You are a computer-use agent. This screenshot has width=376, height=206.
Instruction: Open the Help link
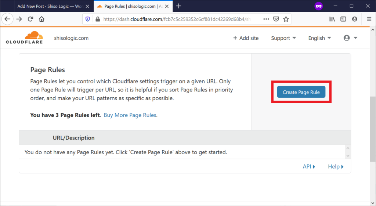tap(336, 166)
